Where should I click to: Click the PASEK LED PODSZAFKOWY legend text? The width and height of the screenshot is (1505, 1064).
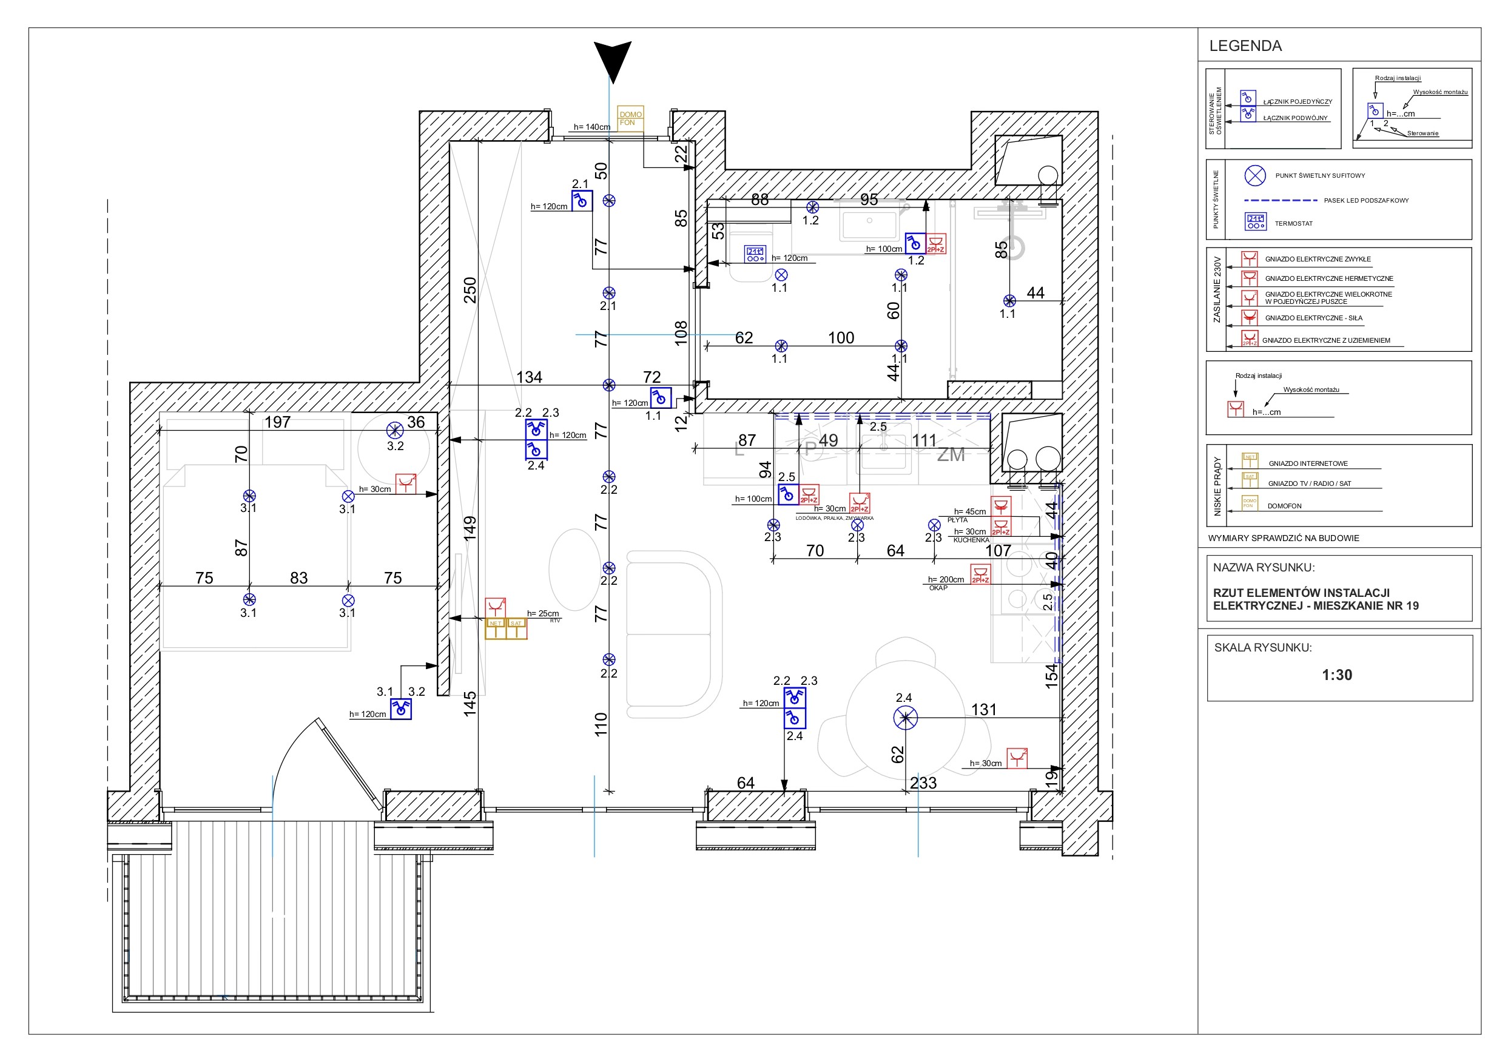pos(1366,201)
